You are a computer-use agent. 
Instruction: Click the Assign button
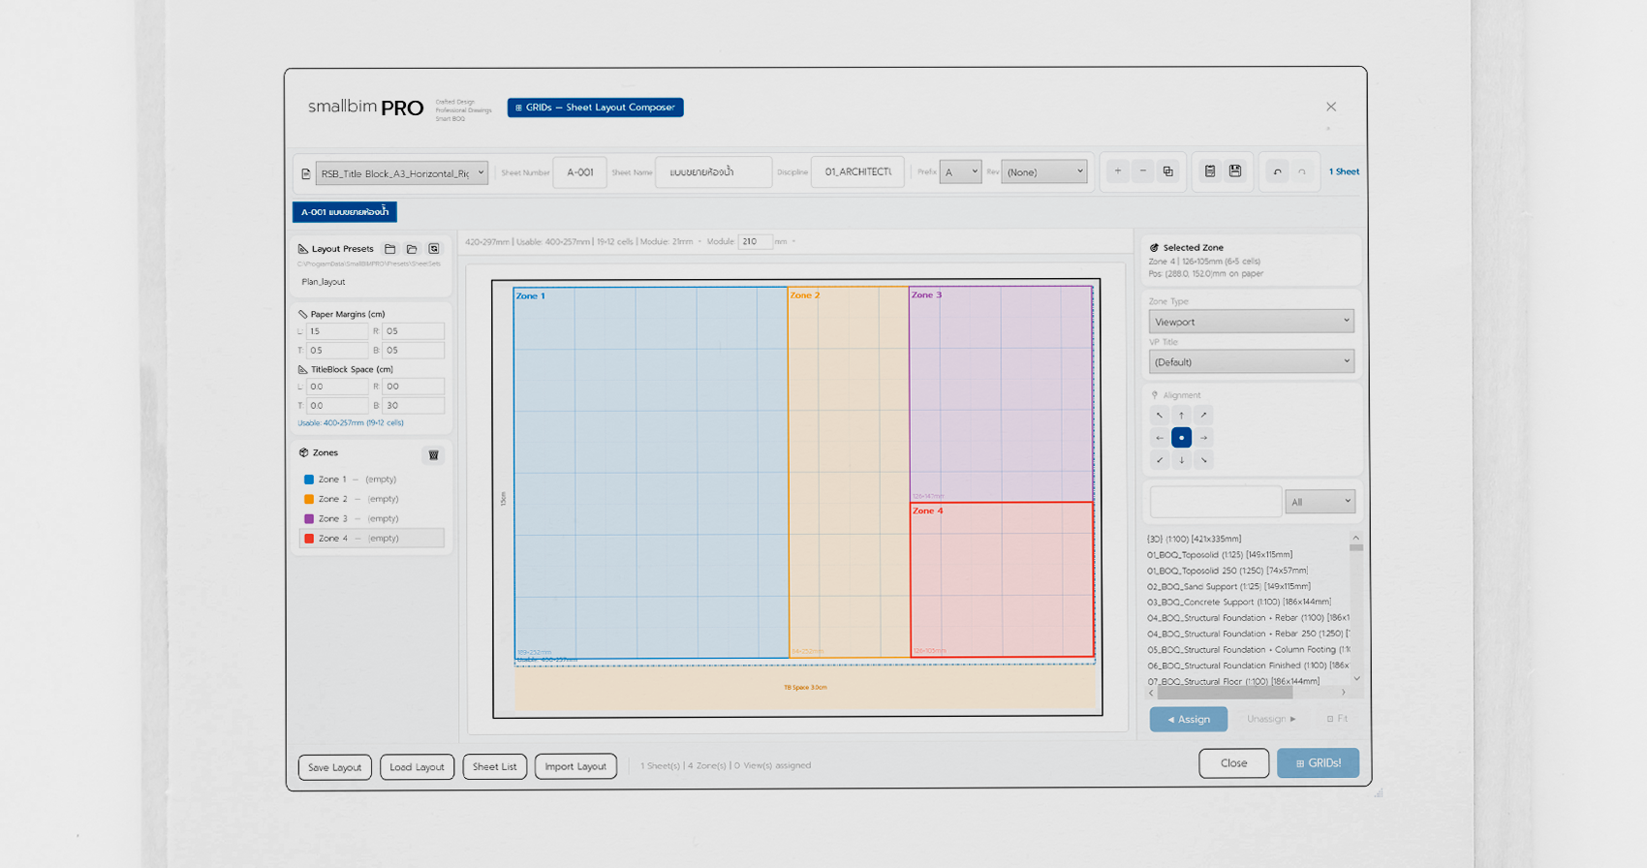1188,719
